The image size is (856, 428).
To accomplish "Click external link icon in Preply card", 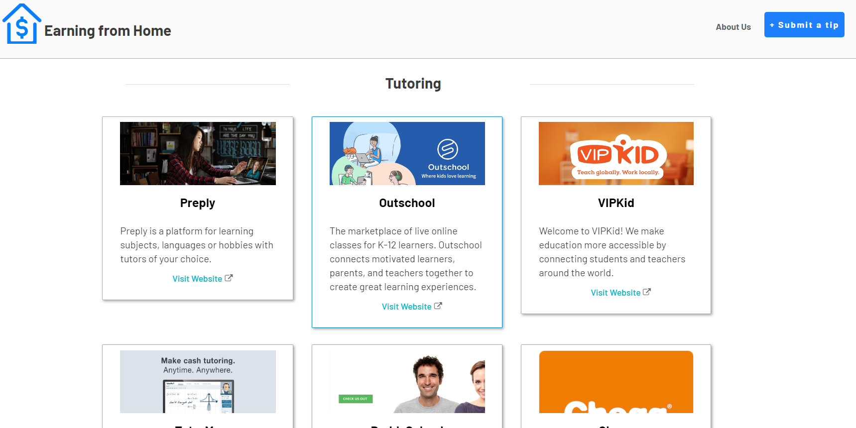I will (x=229, y=278).
